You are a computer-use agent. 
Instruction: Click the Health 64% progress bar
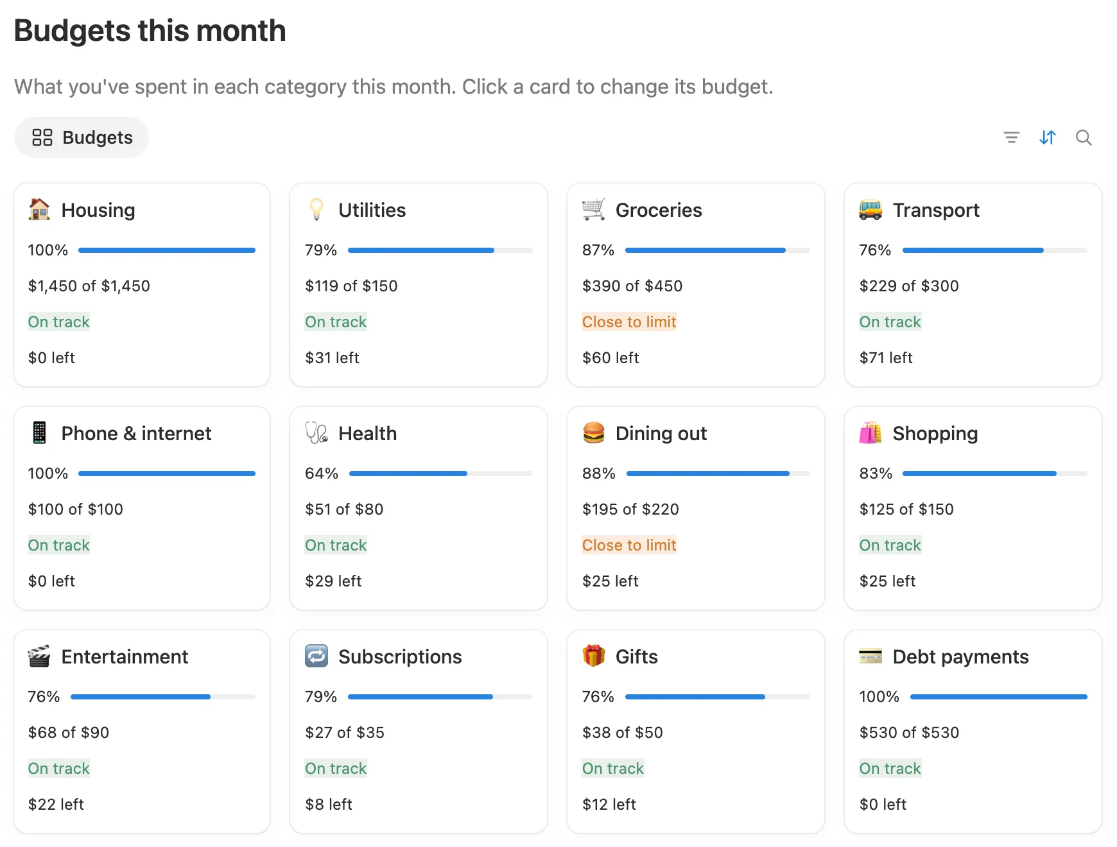click(441, 474)
